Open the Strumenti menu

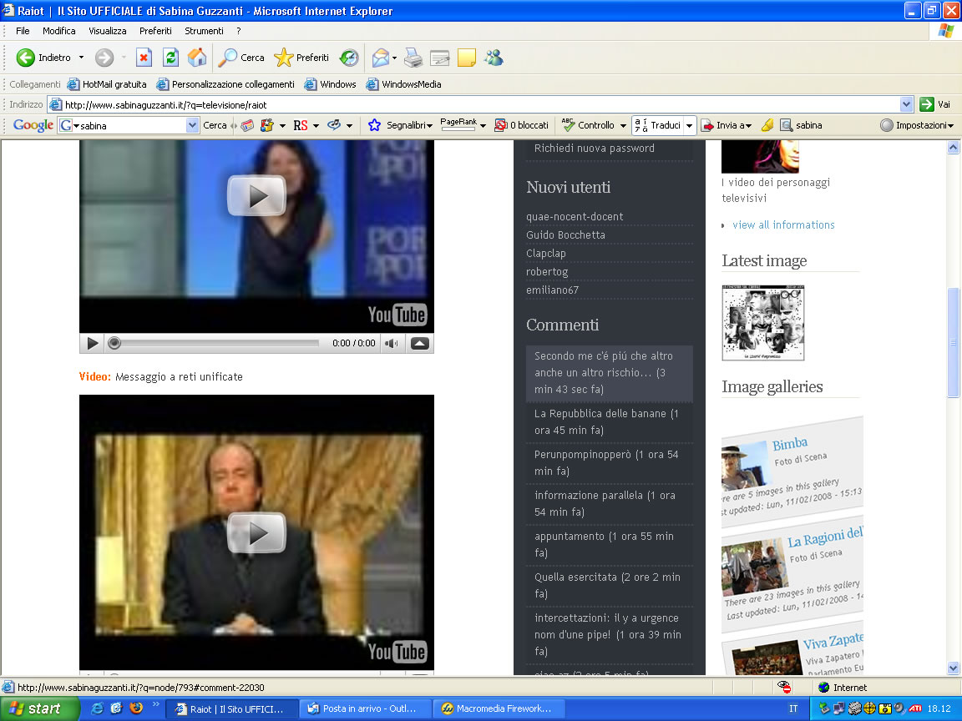(205, 31)
